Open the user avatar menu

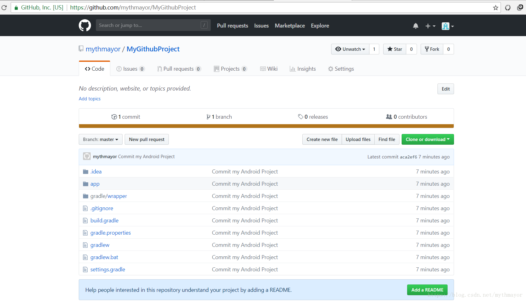[448, 26]
